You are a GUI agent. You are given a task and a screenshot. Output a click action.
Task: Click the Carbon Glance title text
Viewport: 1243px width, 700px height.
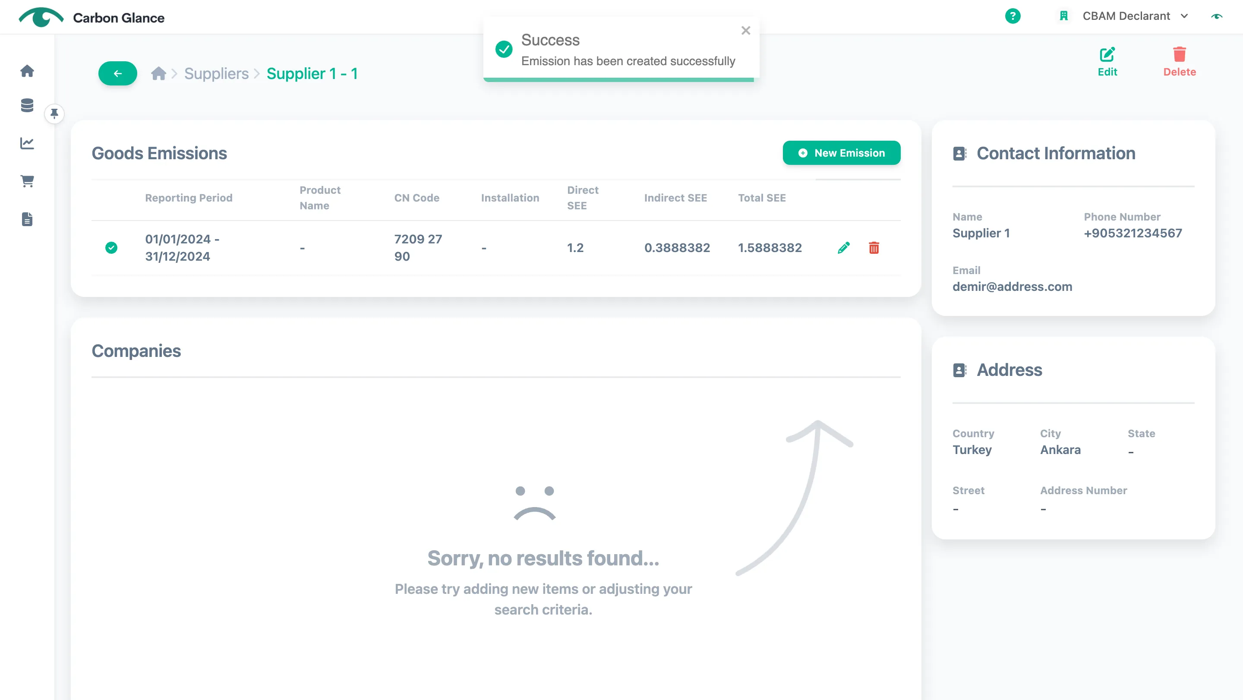click(119, 17)
